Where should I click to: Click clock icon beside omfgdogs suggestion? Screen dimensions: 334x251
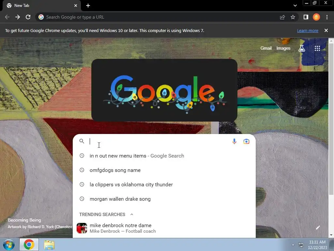pos(82,170)
